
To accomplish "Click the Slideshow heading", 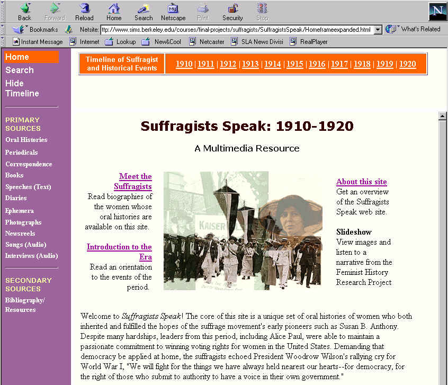I will click(x=354, y=232).
